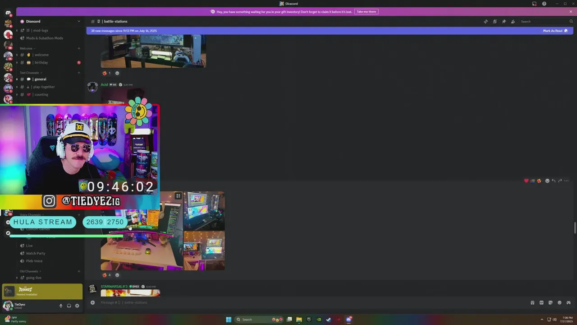Click the chat vertical scrollbar

point(575,227)
